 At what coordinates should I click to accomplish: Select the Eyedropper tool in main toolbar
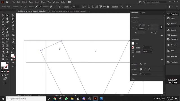3,49
